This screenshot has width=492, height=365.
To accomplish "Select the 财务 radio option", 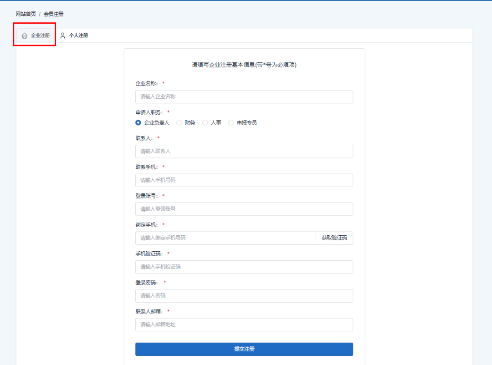I will click(179, 122).
